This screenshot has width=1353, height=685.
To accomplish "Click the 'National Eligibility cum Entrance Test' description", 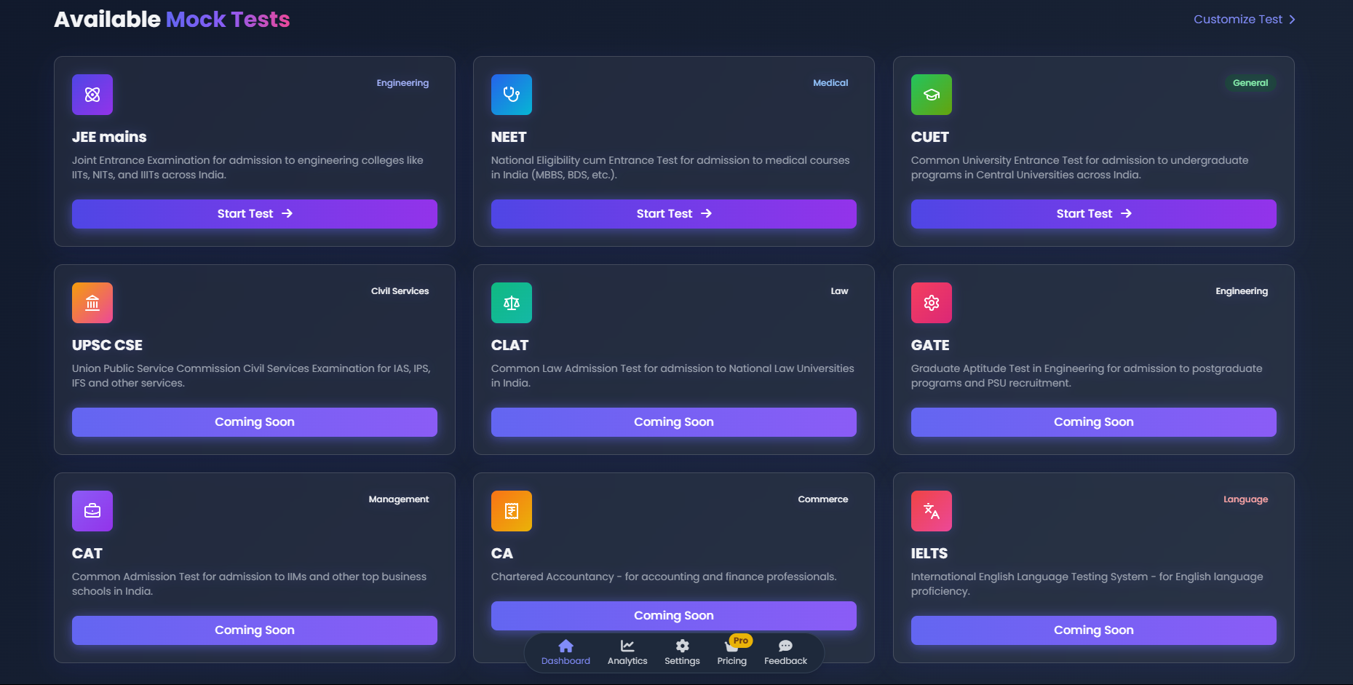I will click(670, 167).
